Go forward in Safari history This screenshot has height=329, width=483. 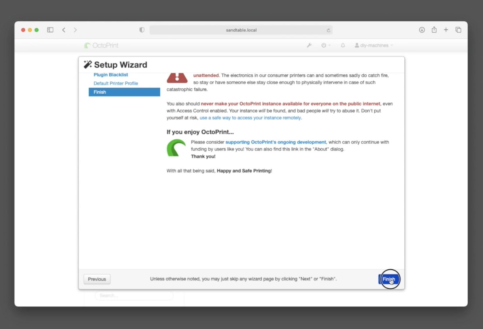pyautogui.click(x=75, y=30)
